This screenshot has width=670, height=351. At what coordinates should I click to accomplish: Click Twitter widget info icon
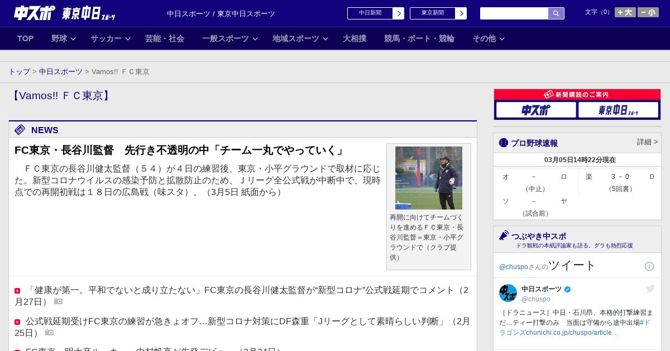pyautogui.click(x=649, y=266)
